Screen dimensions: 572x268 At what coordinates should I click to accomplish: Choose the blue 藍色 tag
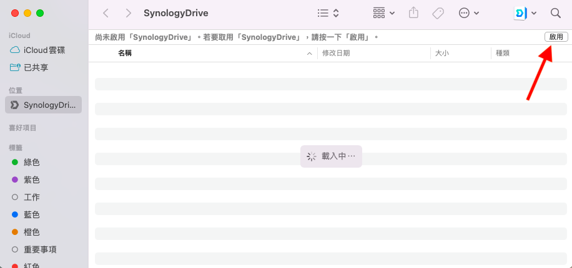click(32, 214)
